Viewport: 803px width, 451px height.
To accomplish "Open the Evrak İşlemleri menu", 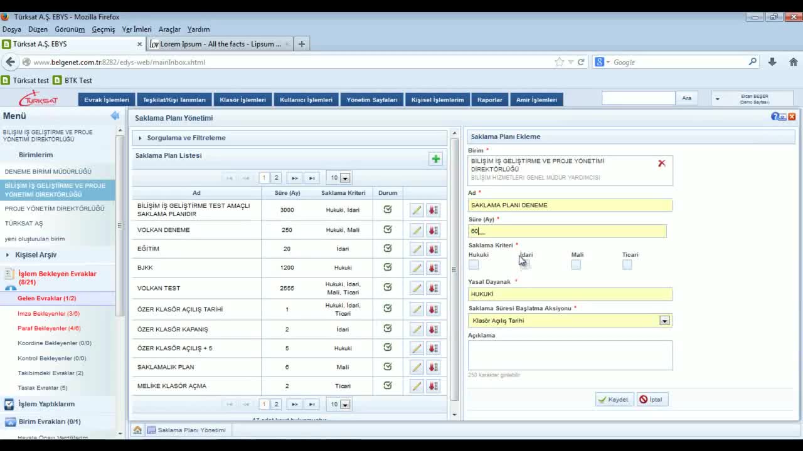I will 107,100.
